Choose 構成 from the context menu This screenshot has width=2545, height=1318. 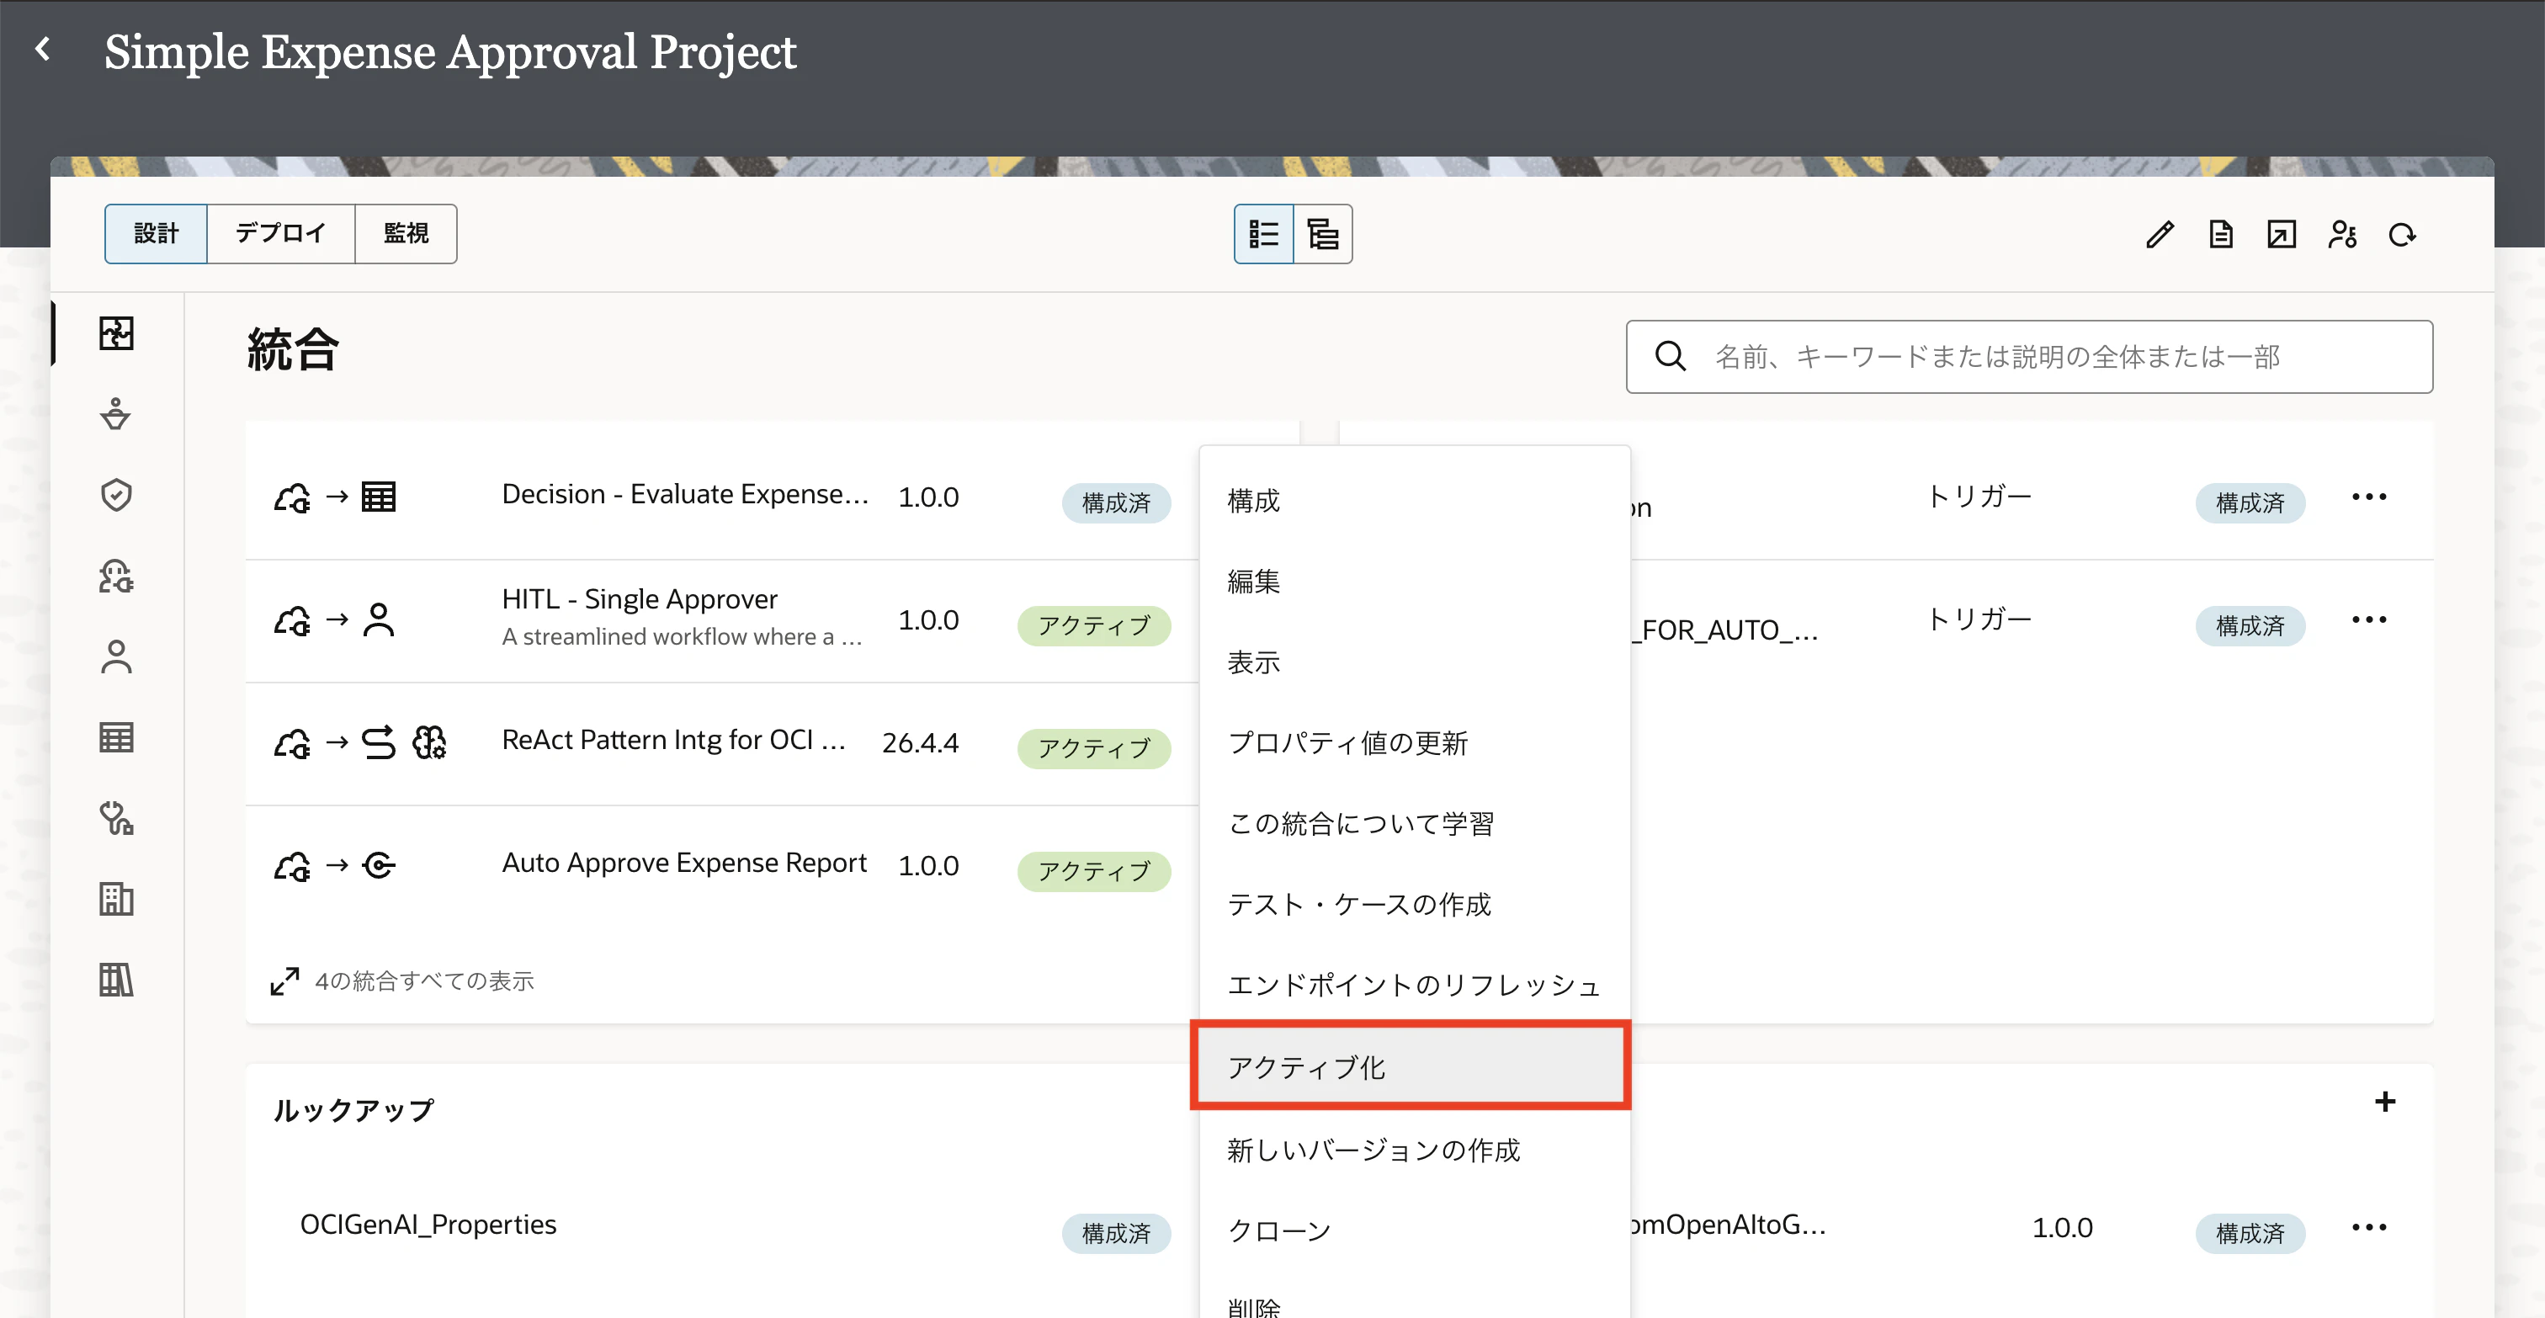point(1415,501)
